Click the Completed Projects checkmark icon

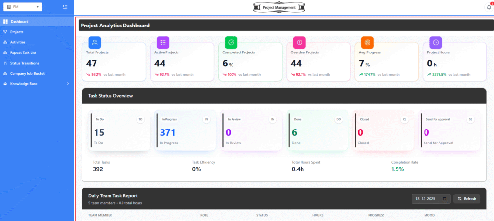point(231,42)
